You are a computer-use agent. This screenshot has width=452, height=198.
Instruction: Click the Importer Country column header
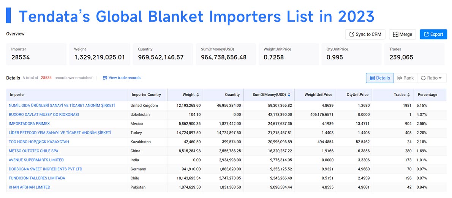147,95
